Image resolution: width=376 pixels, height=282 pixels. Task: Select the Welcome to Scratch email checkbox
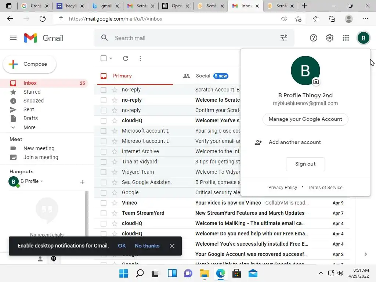(104, 100)
